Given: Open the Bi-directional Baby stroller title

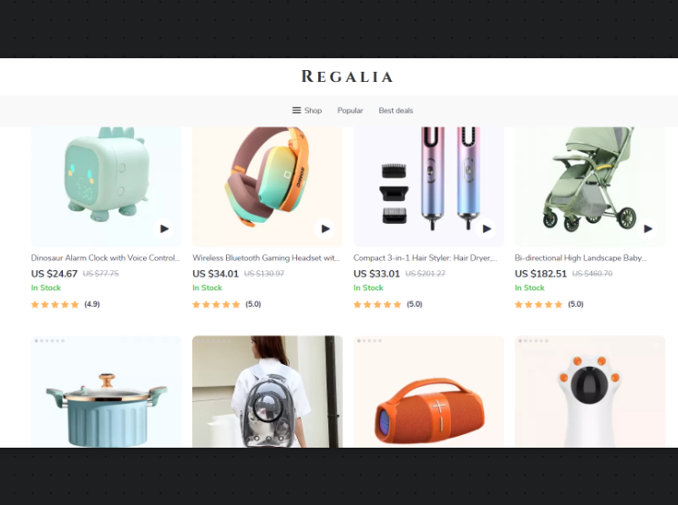Looking at the screenshot, I should click(x=580, y=258).
